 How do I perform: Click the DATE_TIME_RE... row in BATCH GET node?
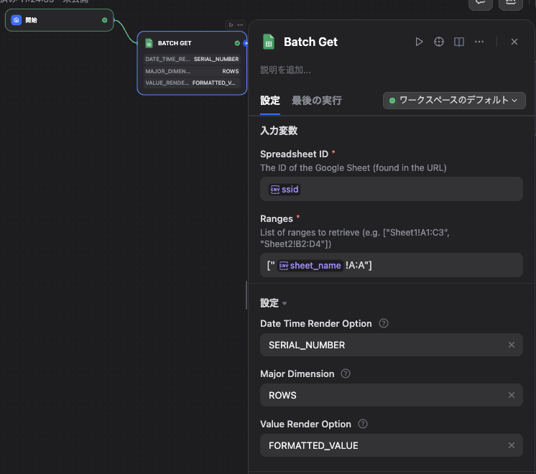click(x=192, y=59)
